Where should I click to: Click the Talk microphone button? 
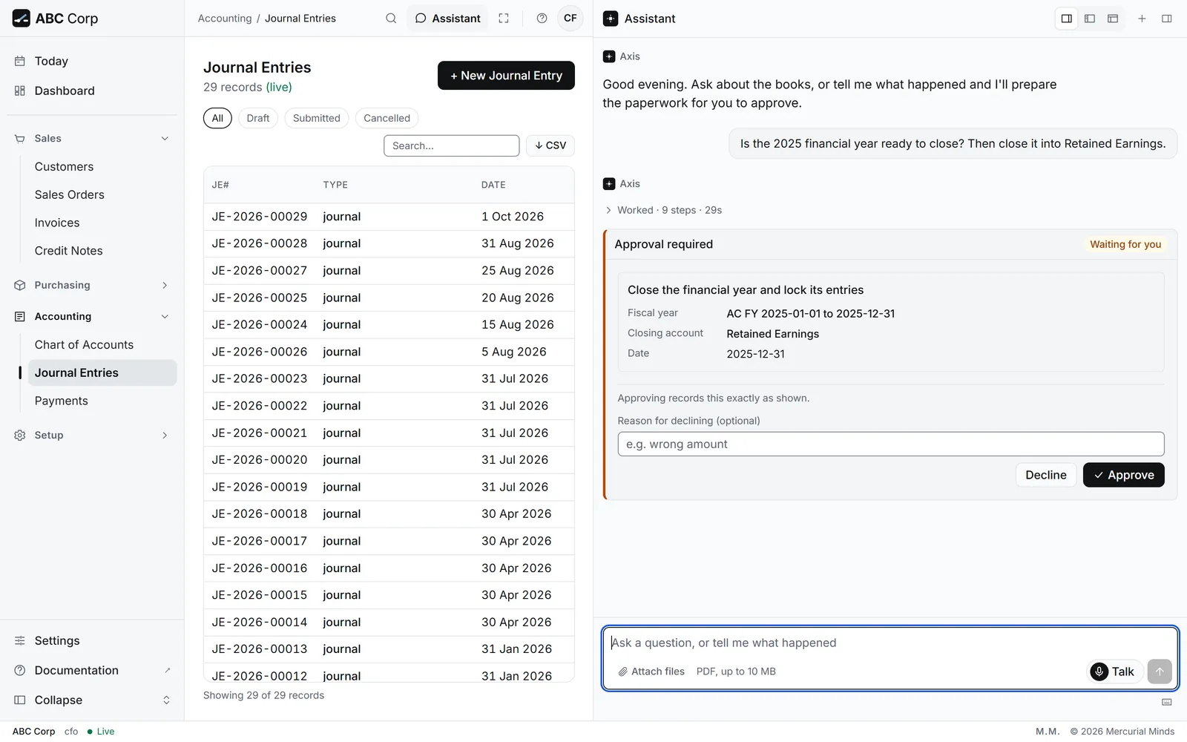click(x=1115, y=672)
